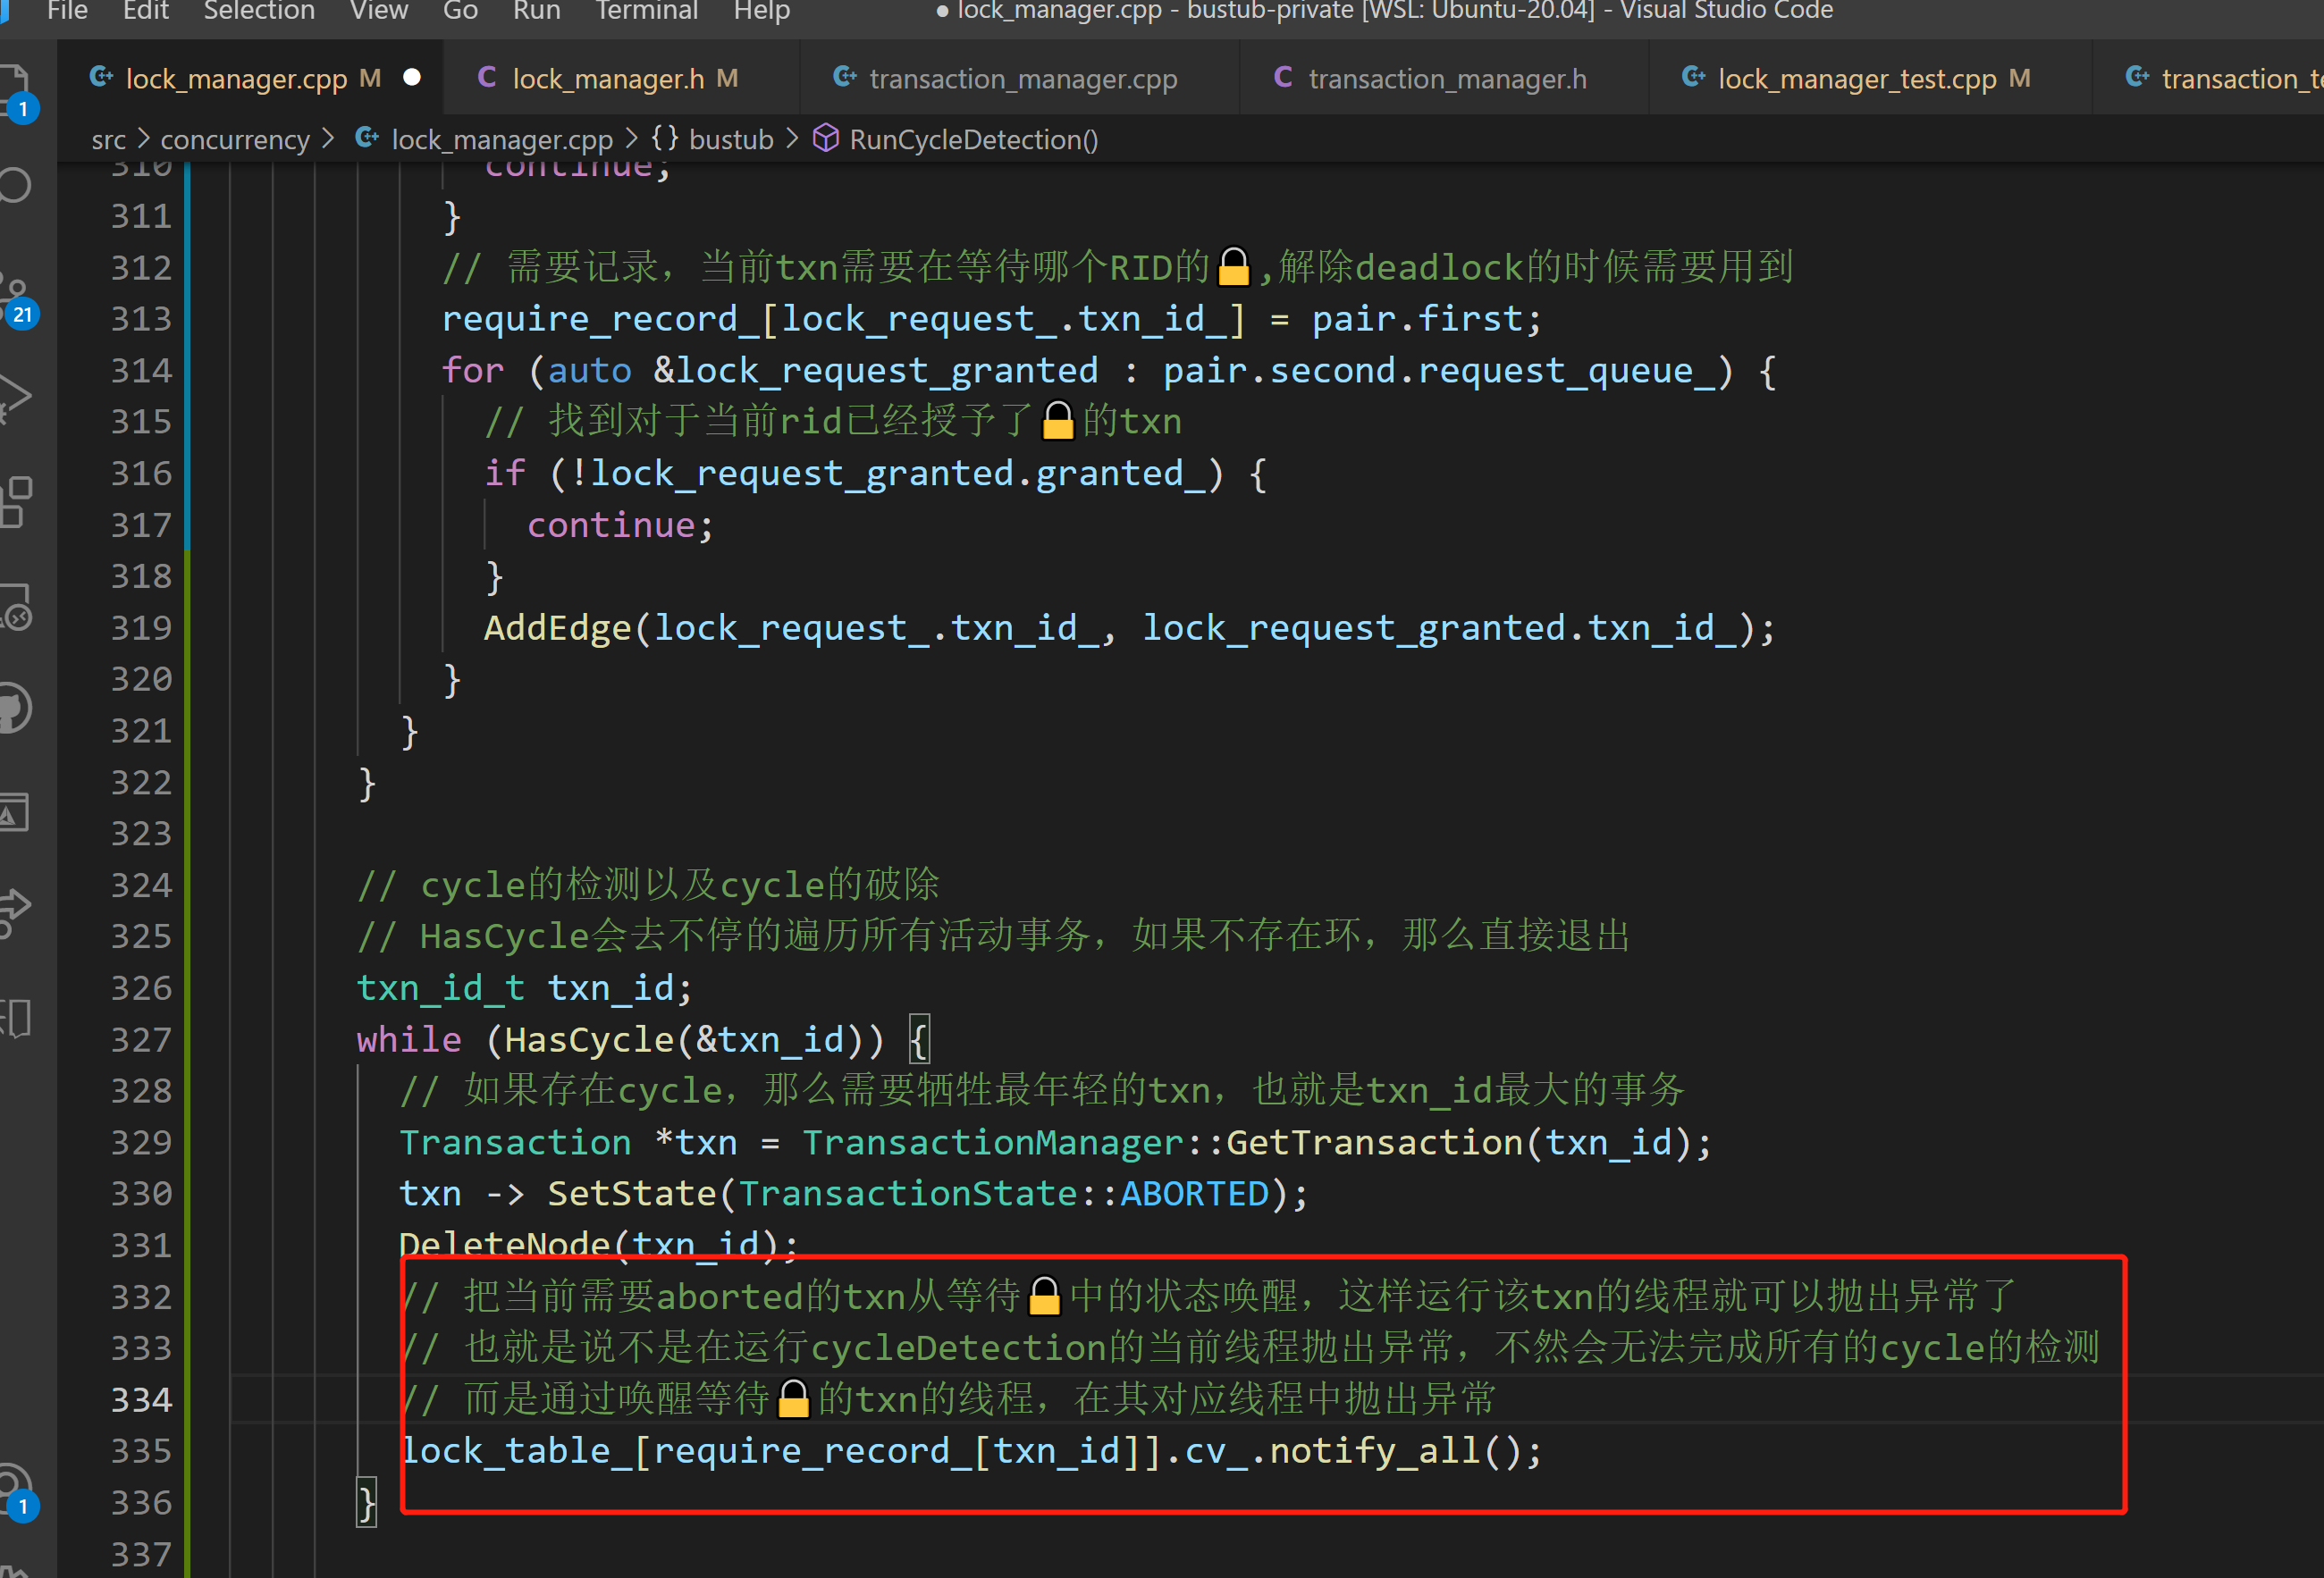This screenshot has width=2324, height=1578.
Task: Open the Terminal menu
Action: tap(646, 11)
